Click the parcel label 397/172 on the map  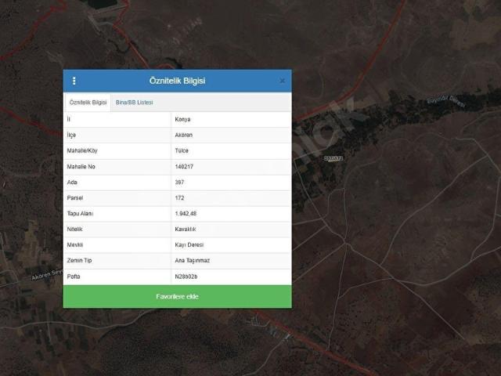tap(333, 158)
